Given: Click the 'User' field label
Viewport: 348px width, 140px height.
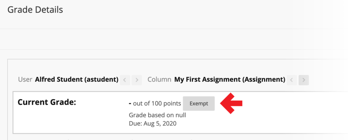Looking at the screenshot, I should click(25, 80).
